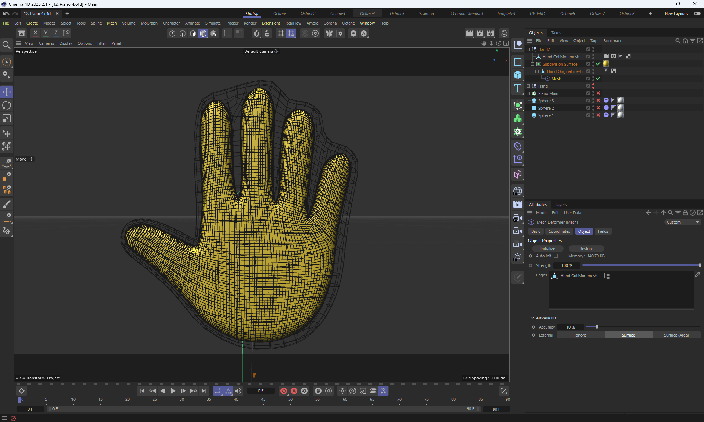Click the Restore button

click(x=586, y=249)
